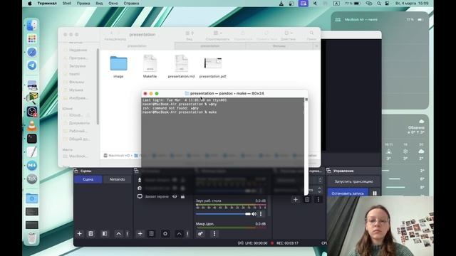This screenshot has height=256, width=456.
Task: Open TeX app from the Dock
Action: (x=32, y=179)
